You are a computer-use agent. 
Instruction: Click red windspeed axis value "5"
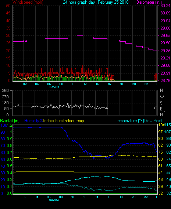pos(9,73)
